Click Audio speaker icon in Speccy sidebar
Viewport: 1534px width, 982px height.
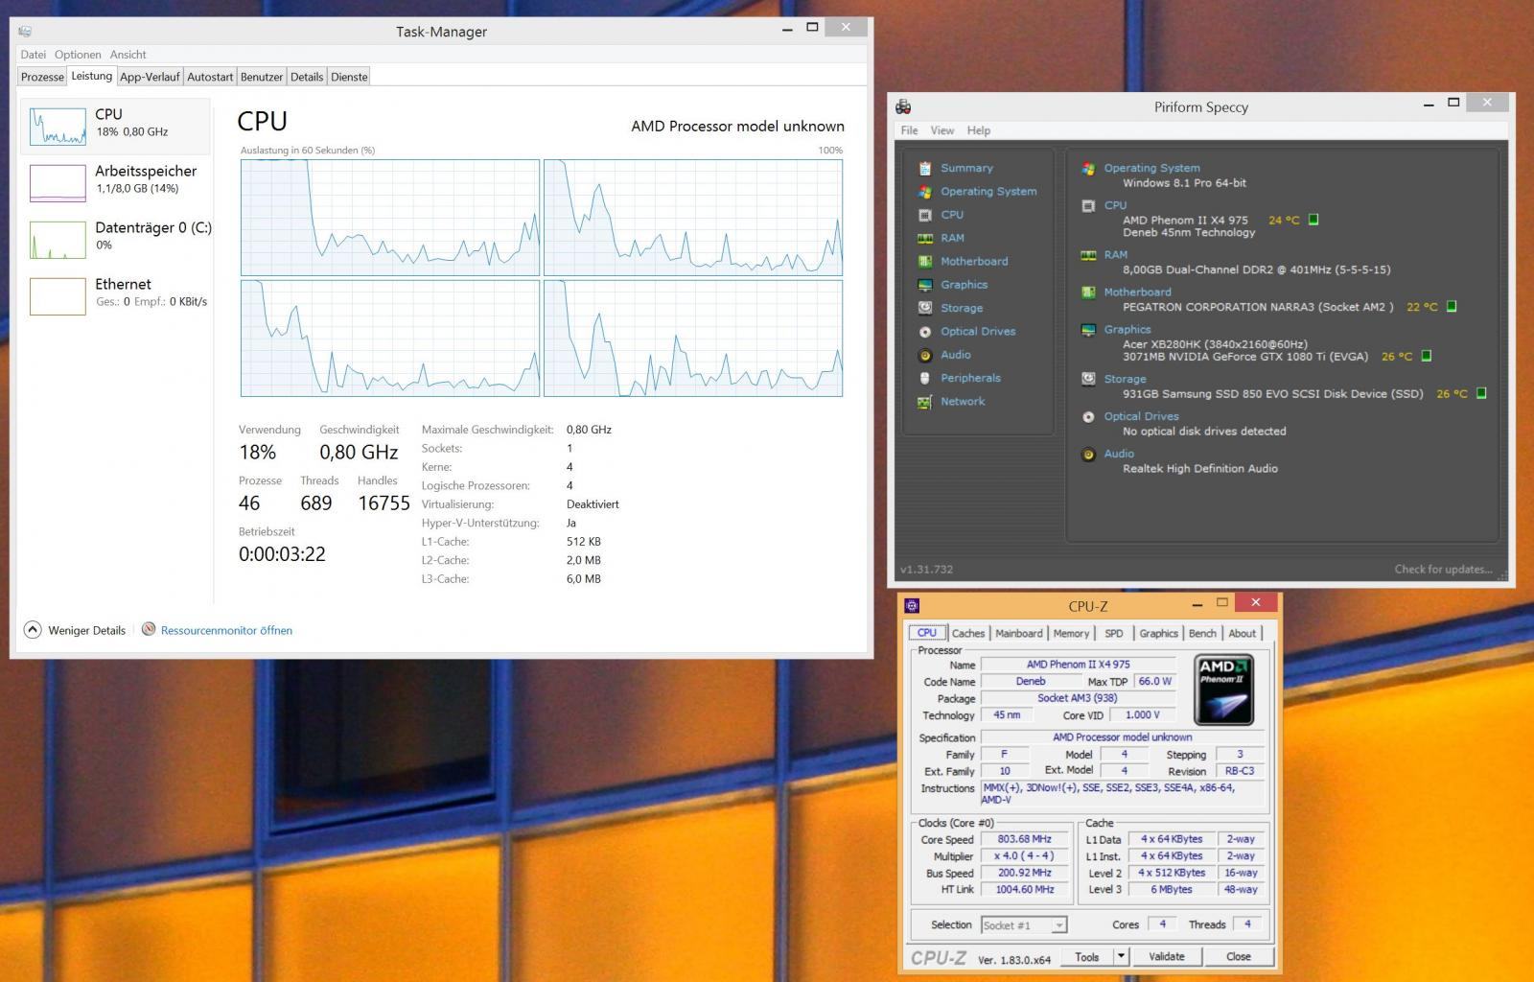coord(925,355)
